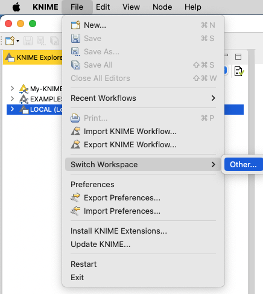Click Save As... menu entry
This screenshot has width=263, height=294.
[x=143, y=52]
